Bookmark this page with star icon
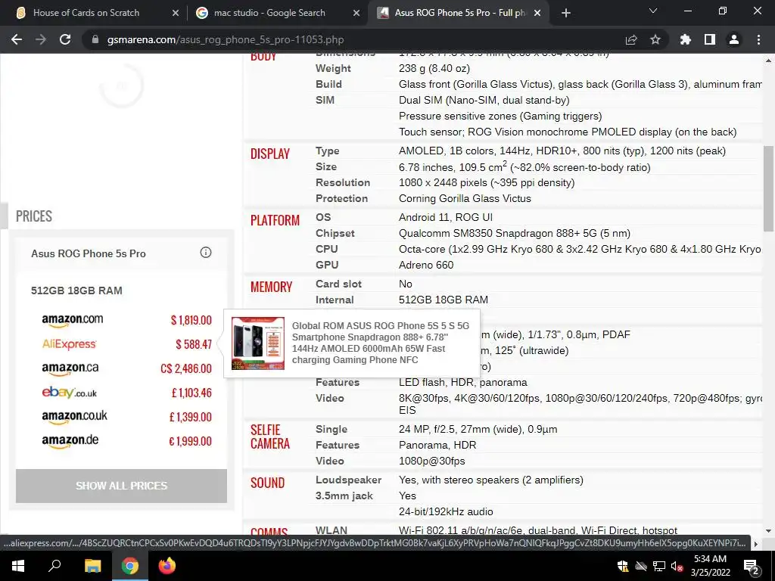Image resolution: width=775 pixels, height=581 pixels. point(655,39)
